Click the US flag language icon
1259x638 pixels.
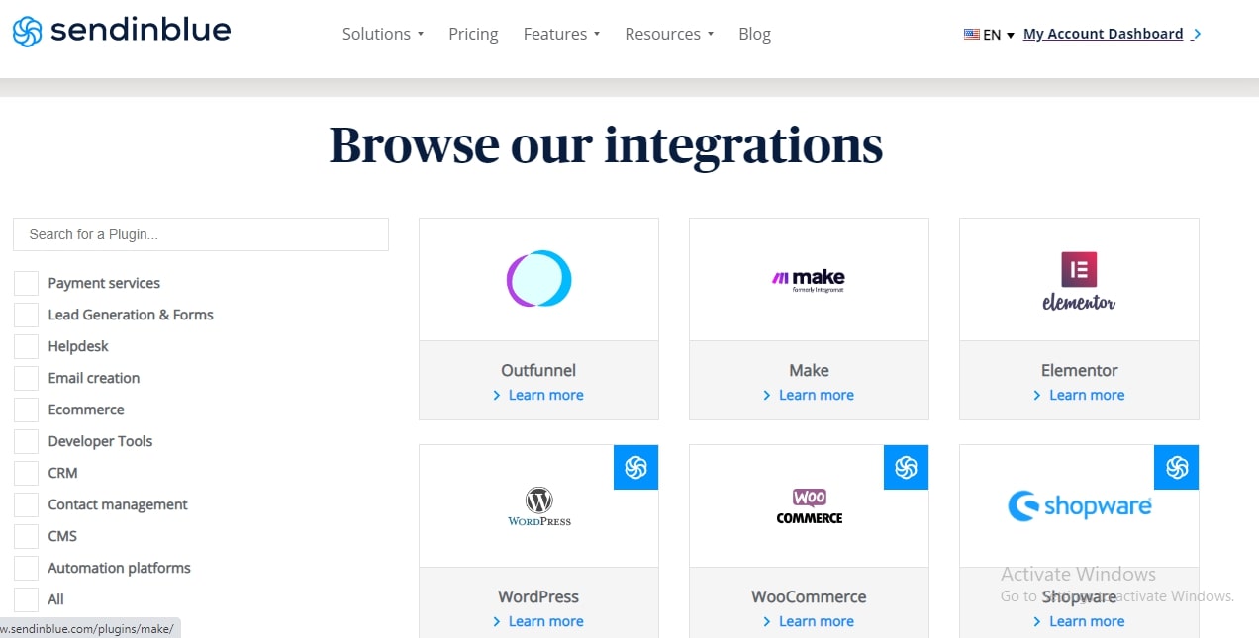tap(971, 34)
